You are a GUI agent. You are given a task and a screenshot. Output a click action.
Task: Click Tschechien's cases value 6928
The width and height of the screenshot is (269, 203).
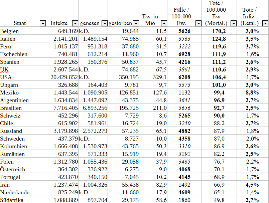[x=184, y=54]
